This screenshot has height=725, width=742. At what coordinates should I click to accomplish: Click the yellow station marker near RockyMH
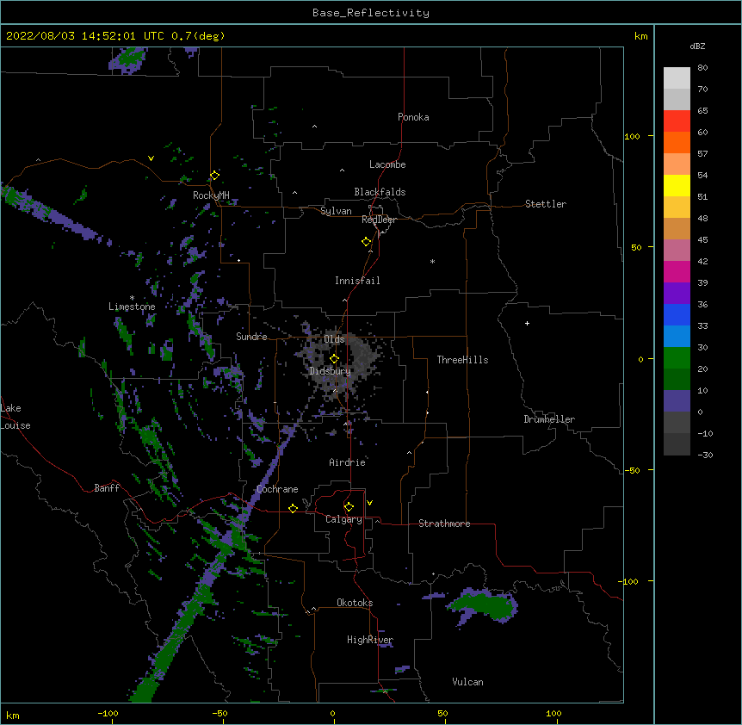[214, 176]
